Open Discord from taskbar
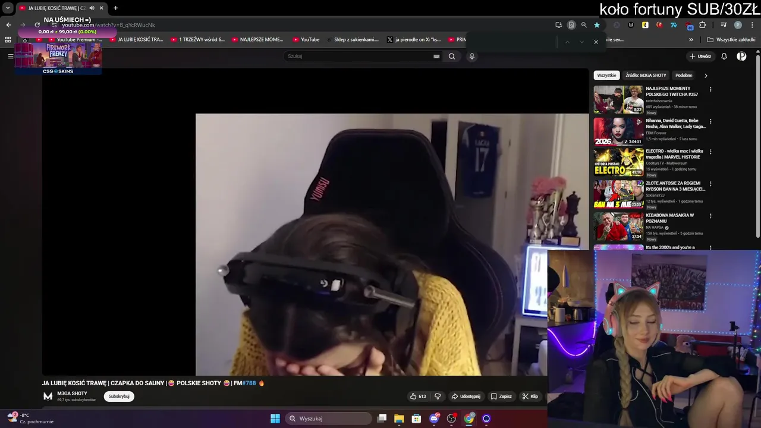Viewport: 761px width, 428px height. coord(434,418)
